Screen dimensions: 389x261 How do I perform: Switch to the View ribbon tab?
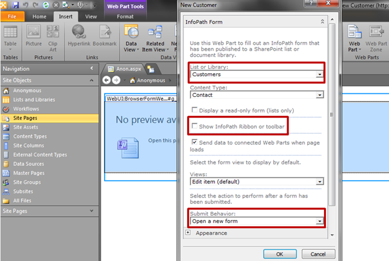pos(91,17)
